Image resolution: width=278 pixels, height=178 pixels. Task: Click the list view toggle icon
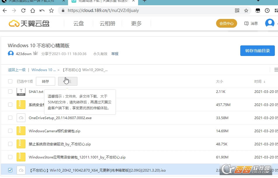tap(276, 70)
